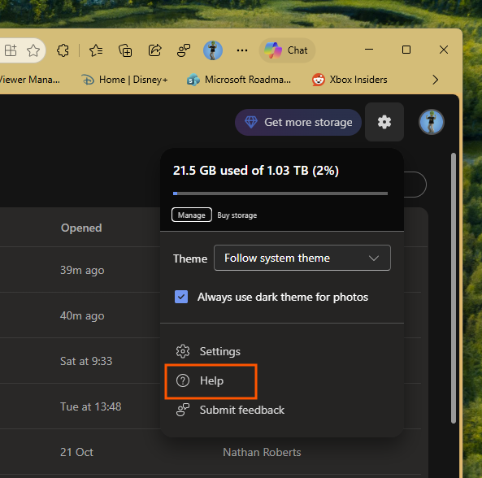The width and height of the screenshot is (482, 478).
Task: Click the Opened column header
Action: (81, 228)
